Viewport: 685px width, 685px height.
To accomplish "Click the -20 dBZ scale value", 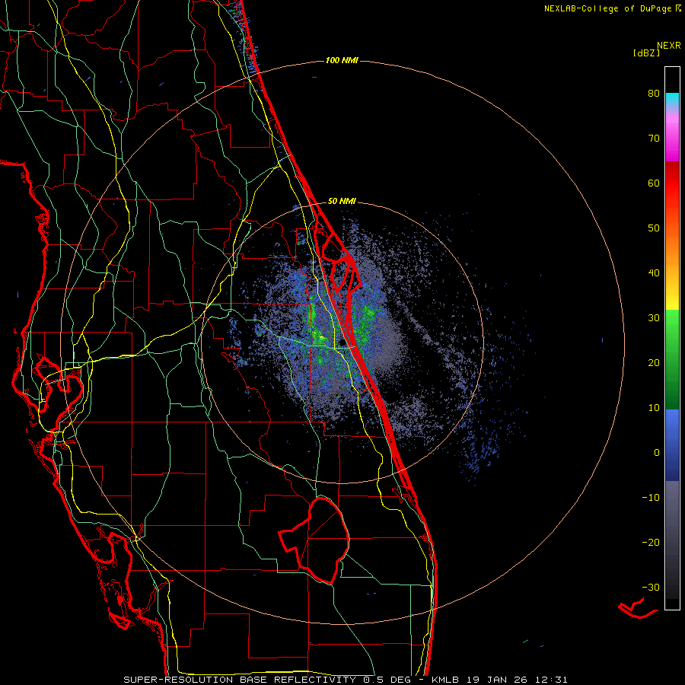I will (x=651, y=542).
